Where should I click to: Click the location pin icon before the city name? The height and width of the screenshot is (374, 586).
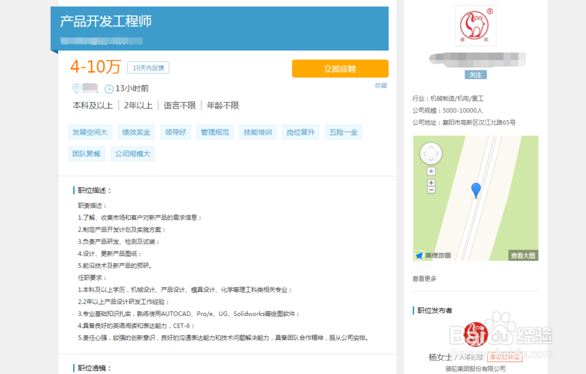tap(77, 89)
